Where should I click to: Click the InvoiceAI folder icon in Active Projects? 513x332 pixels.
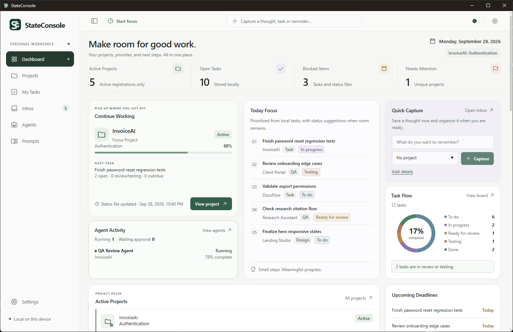tap(108, 321)
